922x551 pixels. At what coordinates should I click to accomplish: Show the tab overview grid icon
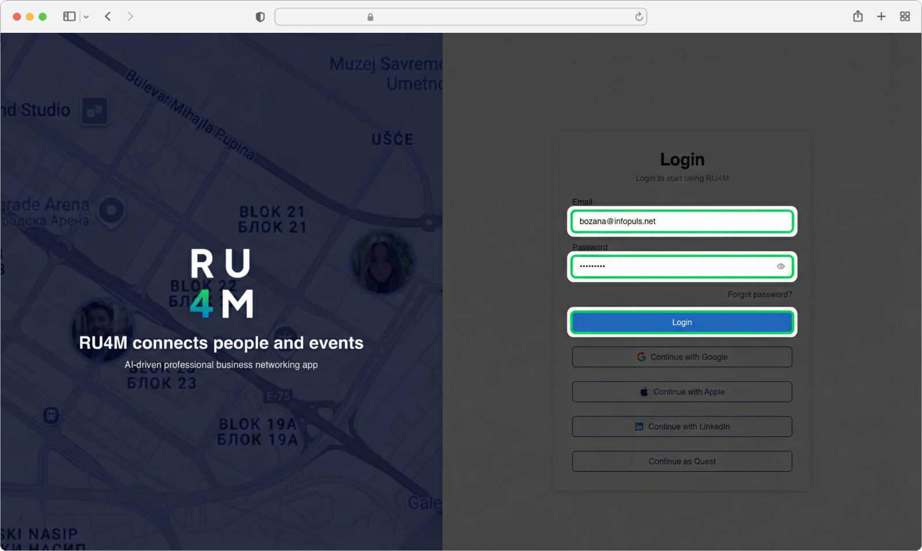[905, 17]
